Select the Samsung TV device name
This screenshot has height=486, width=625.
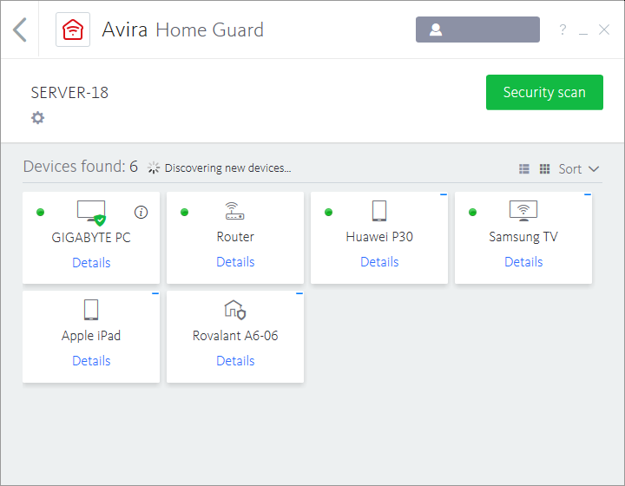[x=523, y=237]
